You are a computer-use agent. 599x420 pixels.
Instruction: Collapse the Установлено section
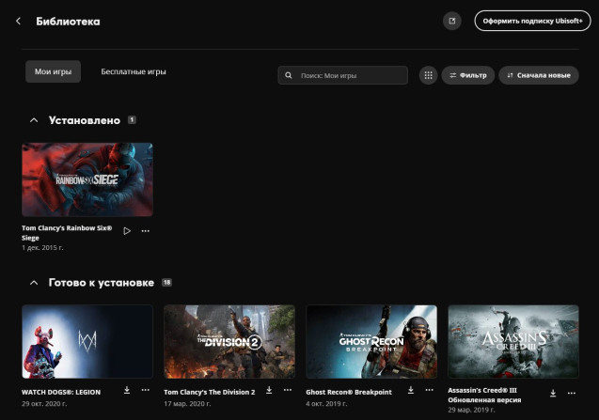(x=34, y=120)
